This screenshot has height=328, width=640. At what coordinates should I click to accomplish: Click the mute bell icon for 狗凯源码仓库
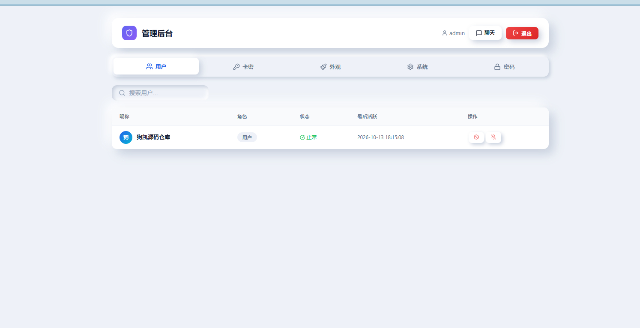(493, 137)
